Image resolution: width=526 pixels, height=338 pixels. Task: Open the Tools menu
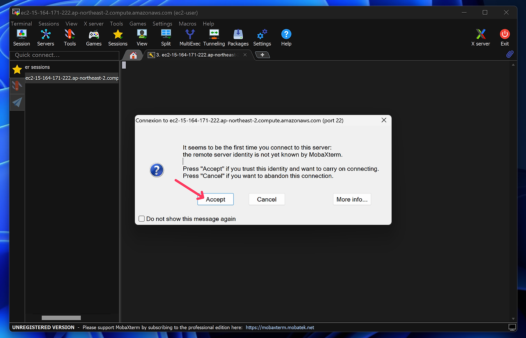116,24
